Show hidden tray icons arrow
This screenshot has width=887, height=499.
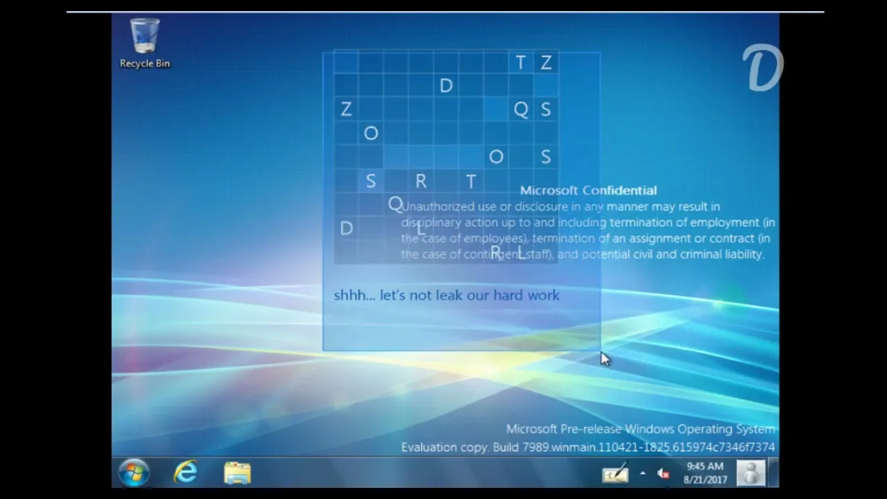click(642, 473)
